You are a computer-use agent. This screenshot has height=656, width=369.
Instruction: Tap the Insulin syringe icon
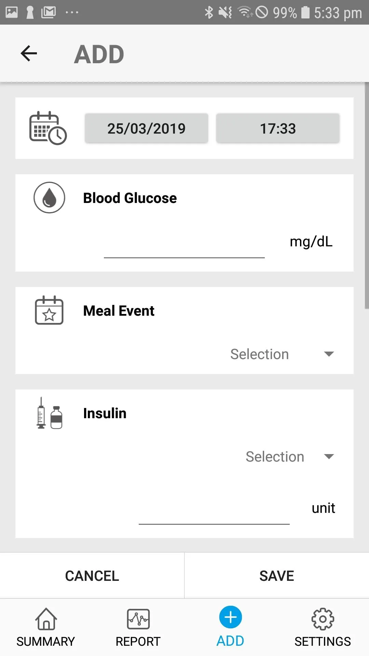pos(49,413)
